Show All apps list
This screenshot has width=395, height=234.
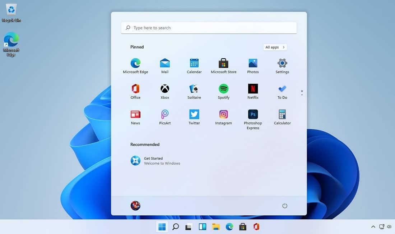(275, 47)
